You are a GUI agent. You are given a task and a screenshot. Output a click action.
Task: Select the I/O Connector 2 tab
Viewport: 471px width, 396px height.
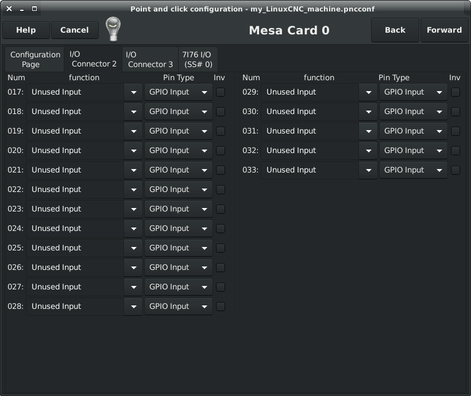tap(93, 59)
